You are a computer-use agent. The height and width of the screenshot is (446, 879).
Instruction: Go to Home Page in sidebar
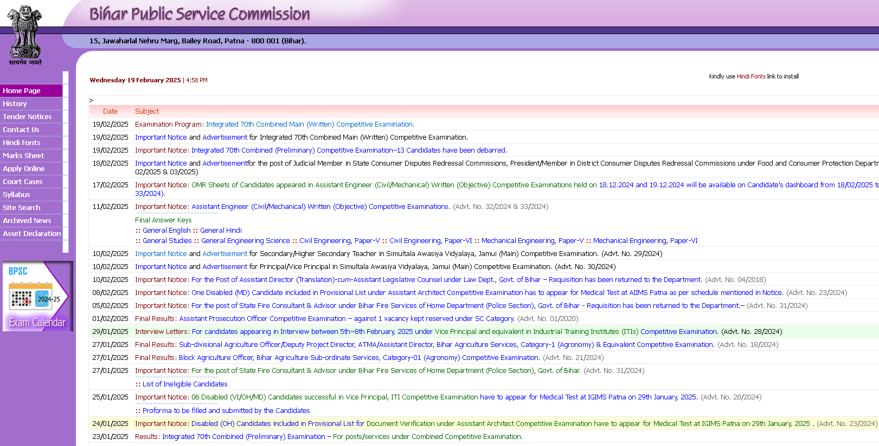click(22, 91)
